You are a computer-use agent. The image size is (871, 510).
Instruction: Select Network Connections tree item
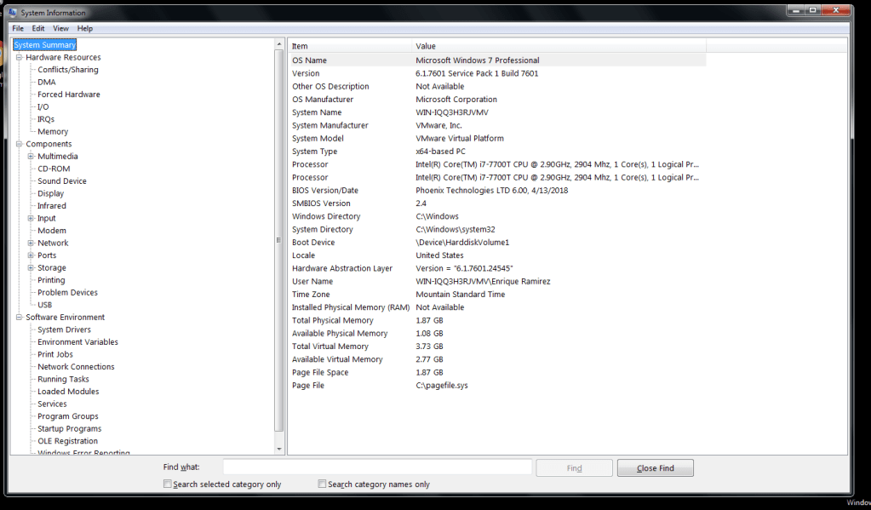coord(76,367)
